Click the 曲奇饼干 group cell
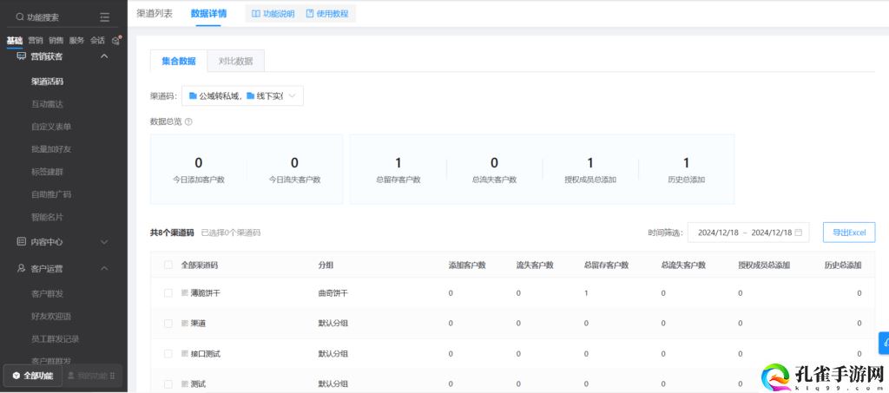The image size is (889, 393). click(333, 293)
